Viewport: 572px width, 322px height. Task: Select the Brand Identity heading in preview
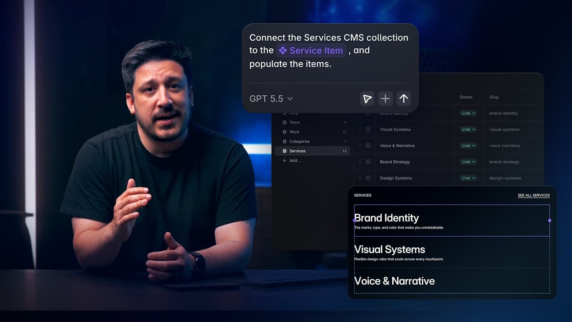(x=386, y=218)
